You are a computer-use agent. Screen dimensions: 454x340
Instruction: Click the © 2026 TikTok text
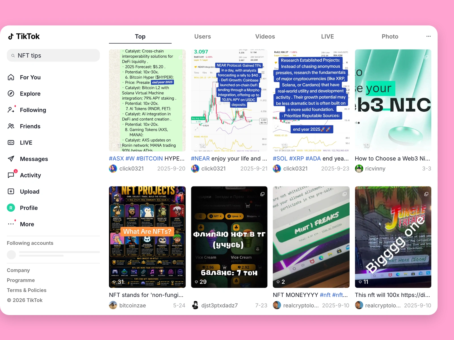tap(25, 300)
